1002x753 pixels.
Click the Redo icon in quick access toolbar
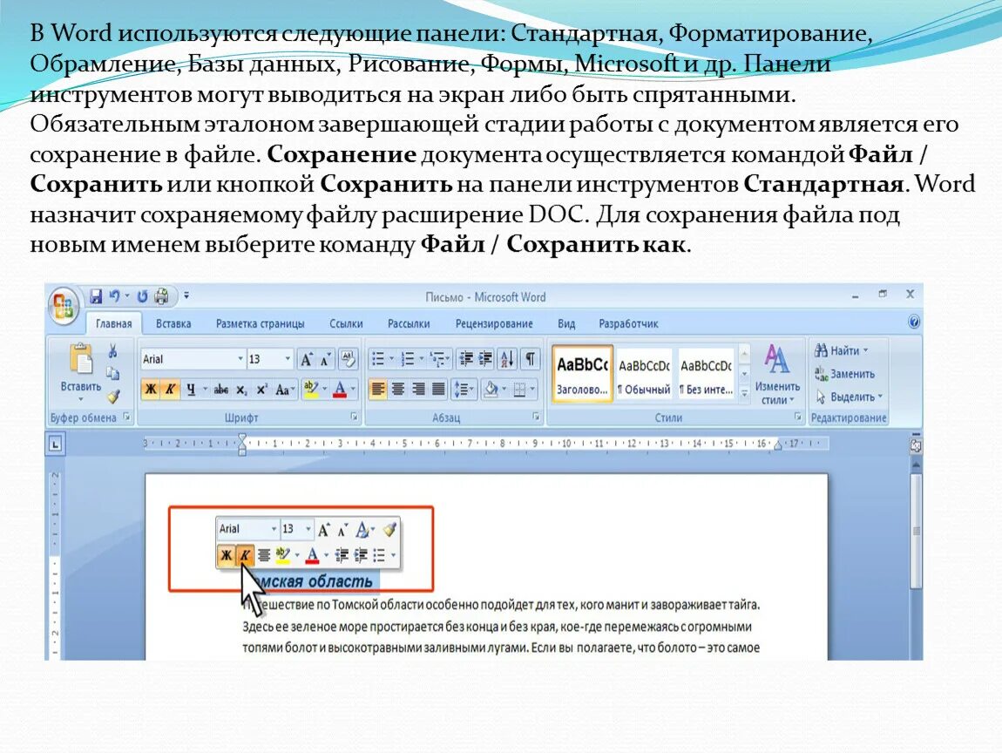142,296
